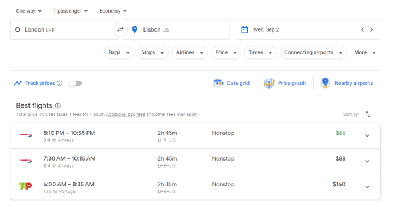This screenshot has width=393, height=207.
Task: Toggle the Track prices switch
Action: [x=76, y=83]
